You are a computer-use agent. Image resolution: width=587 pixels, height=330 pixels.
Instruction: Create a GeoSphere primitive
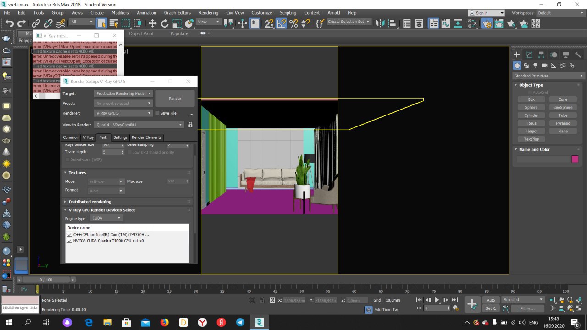tap(563, 107)
